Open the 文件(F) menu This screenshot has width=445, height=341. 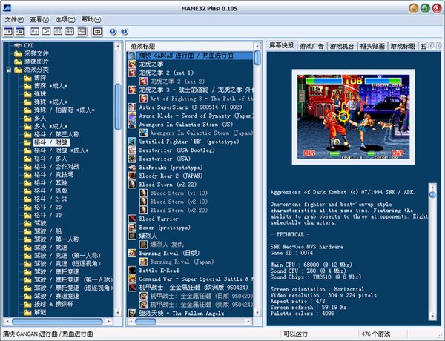click(14, 19)
